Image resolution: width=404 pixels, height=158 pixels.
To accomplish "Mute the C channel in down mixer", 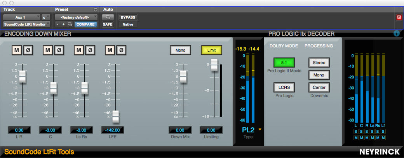I will coord(48,50).
